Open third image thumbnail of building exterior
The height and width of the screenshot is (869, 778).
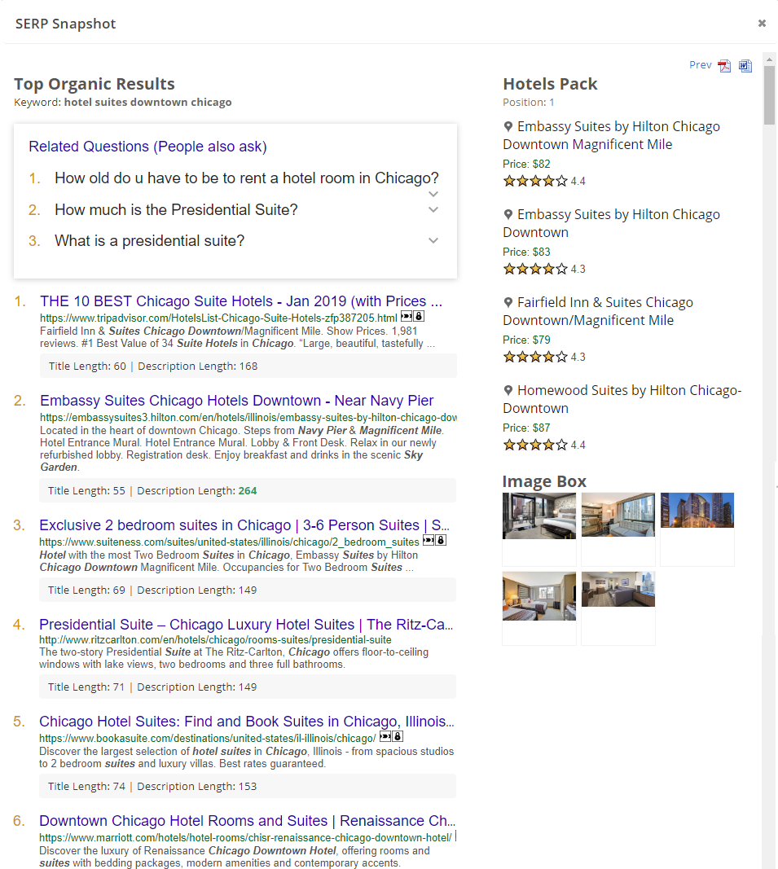pyautogui.click(x=697, y=510)
